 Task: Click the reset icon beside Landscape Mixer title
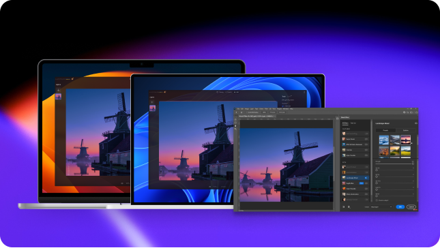[416, 123]
